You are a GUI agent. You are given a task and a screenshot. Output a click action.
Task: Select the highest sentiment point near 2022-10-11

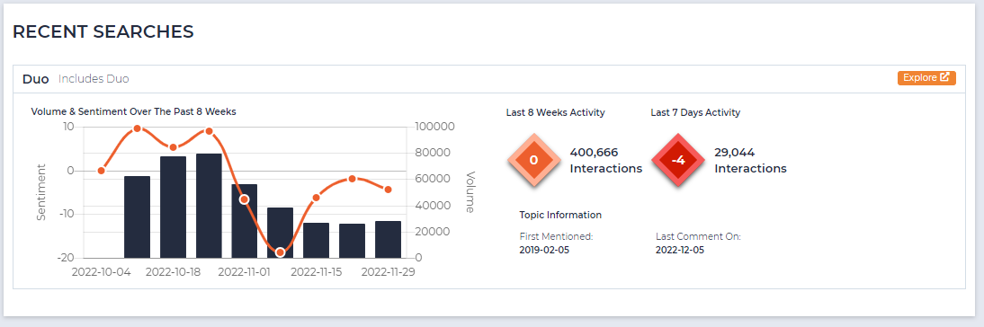pyautogui.click(x=138, y=128)
